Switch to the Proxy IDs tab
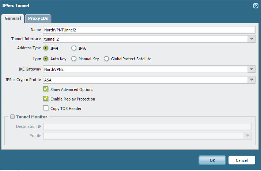Viewport: 261px width, 171px height. pyautogui.click(x=38, y=19)
